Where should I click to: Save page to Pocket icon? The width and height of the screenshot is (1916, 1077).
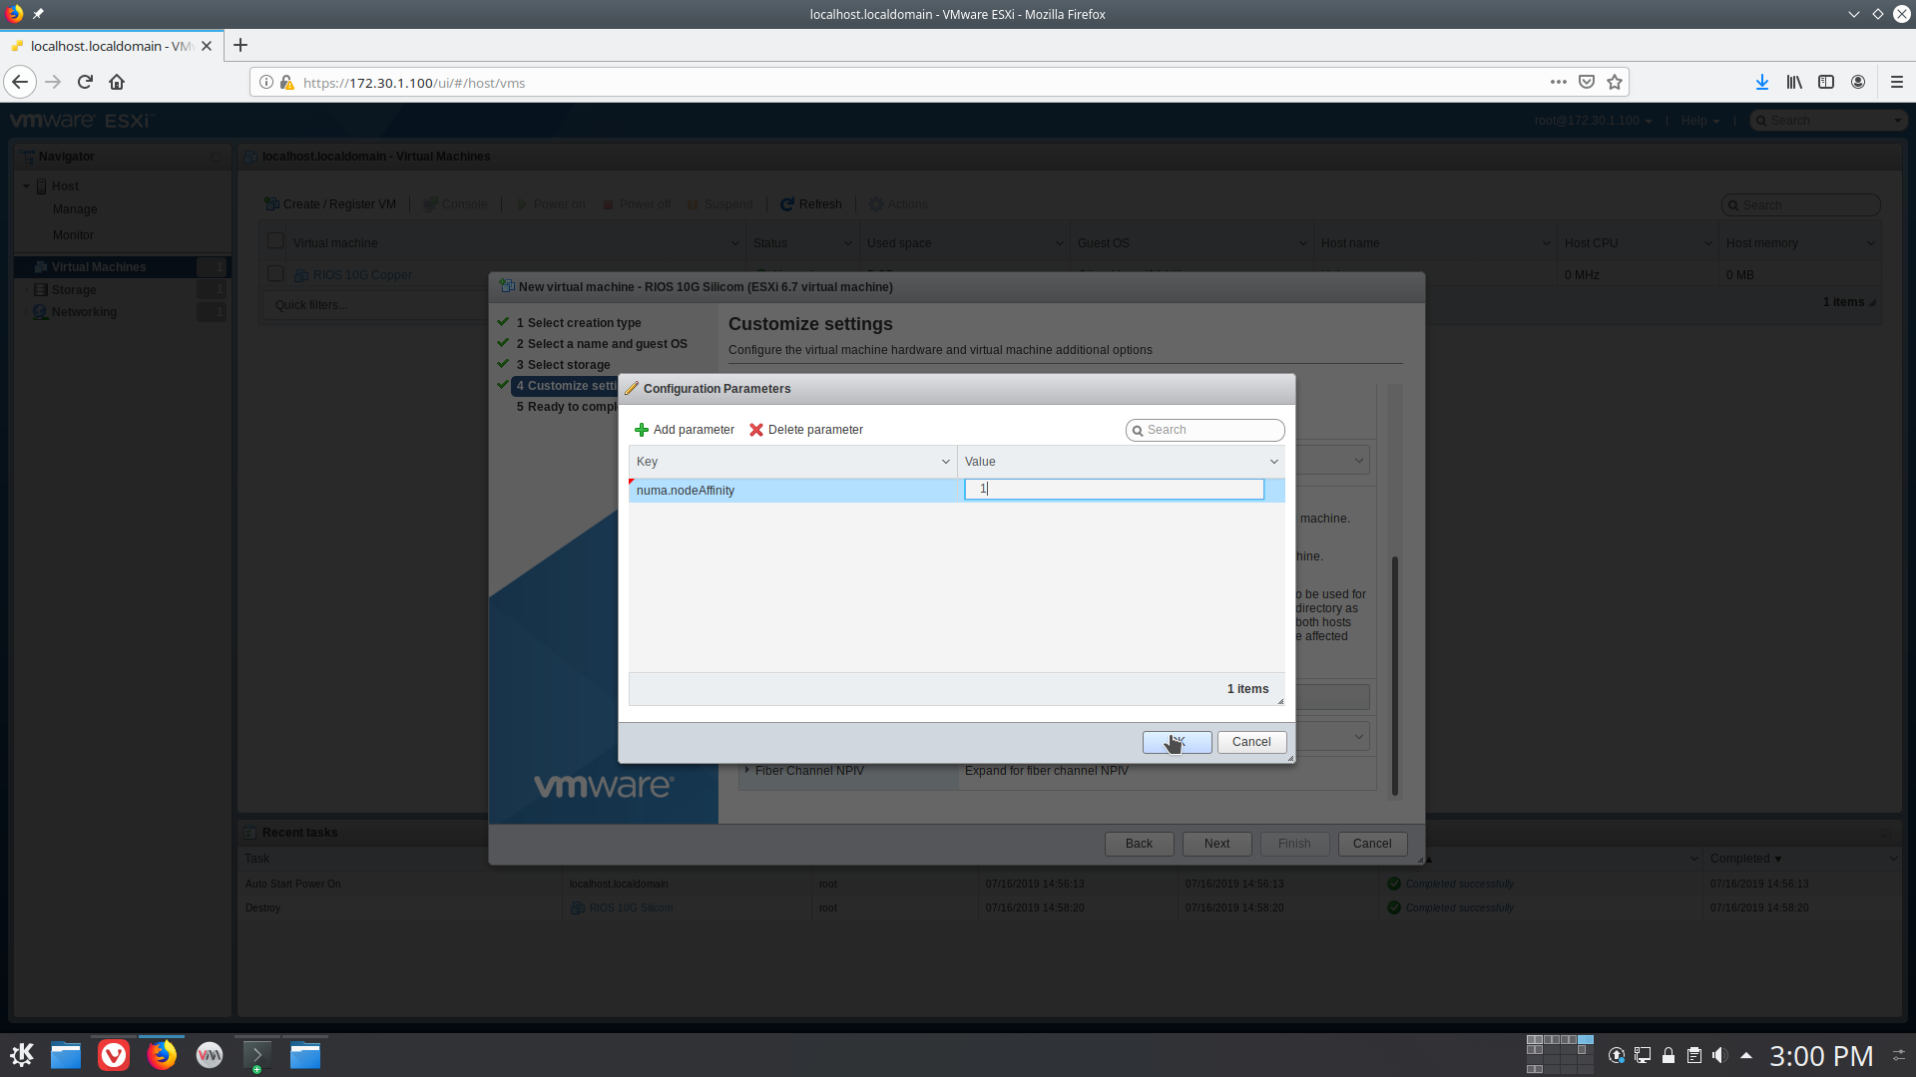[x=1587, y=82]
